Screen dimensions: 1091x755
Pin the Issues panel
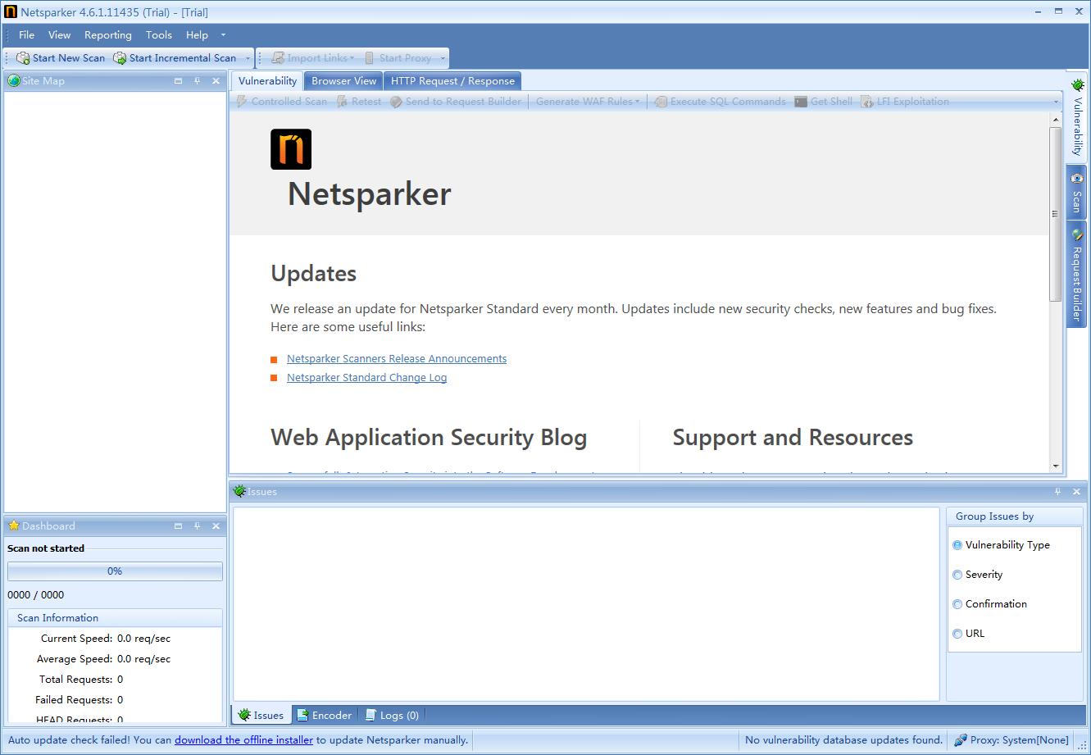1057,492
